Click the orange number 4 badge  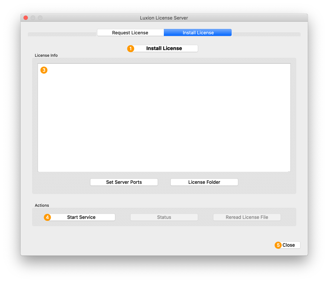click(x=47, y=217)
